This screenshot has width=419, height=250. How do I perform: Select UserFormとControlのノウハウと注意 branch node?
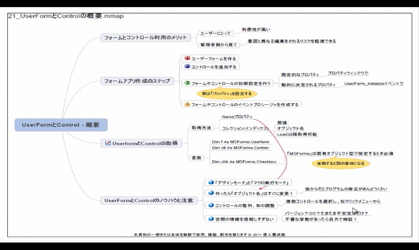point(149,200)
